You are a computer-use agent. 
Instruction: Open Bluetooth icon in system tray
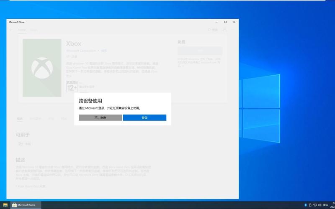point(306,205)
